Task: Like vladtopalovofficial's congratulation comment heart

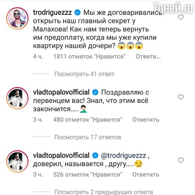Action: [x=181, y=97]
